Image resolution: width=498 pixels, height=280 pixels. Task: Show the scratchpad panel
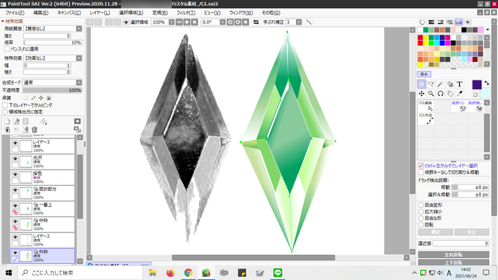coord(468,22)
